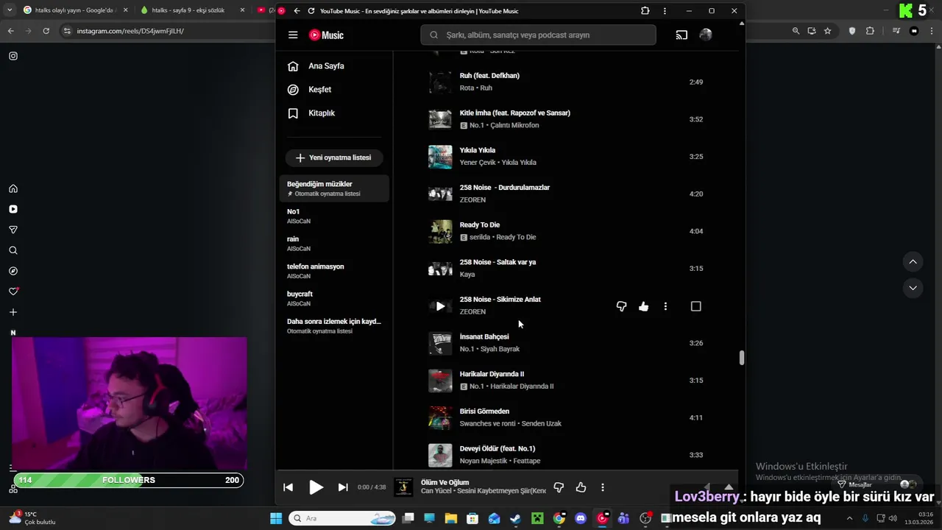Go to next reel with down chevron
Screen dimensions: 942x530
913,288
